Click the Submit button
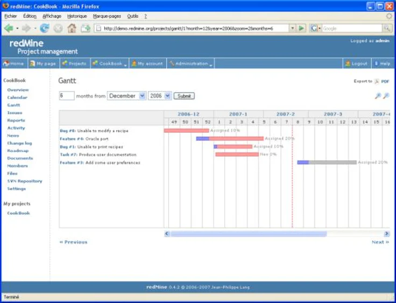The width and height of the screenshot is (396, 303). (184, 96)
